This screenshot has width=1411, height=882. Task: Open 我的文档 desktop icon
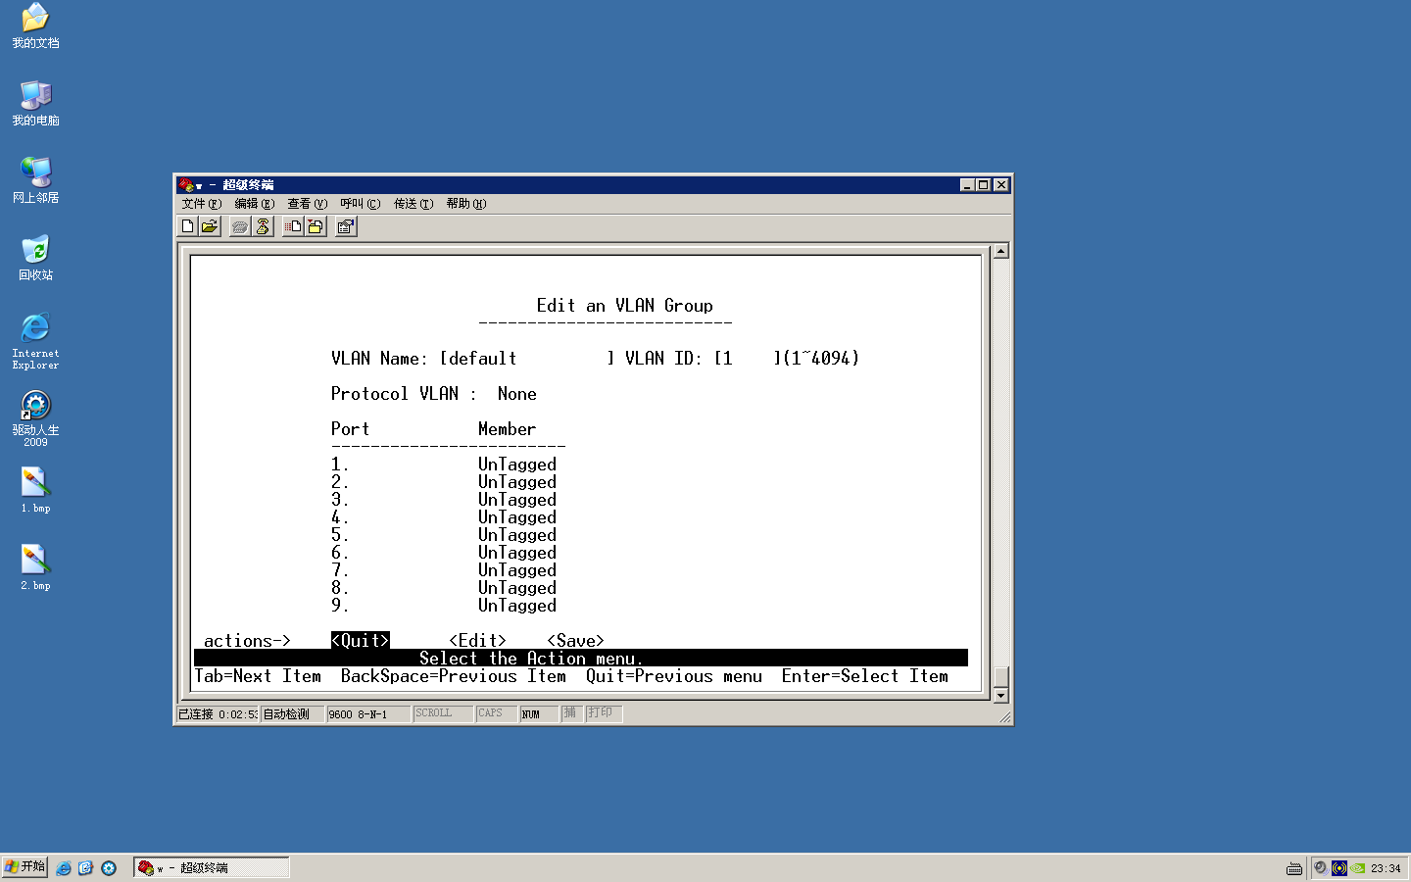coord(35,25)
